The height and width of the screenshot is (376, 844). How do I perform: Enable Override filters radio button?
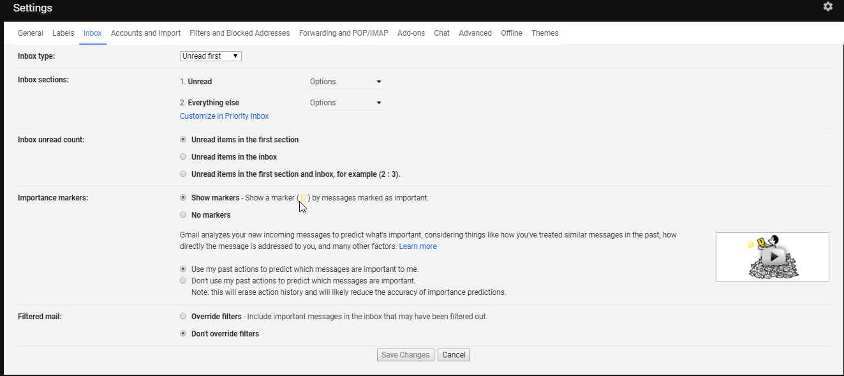tap(184, 316)
